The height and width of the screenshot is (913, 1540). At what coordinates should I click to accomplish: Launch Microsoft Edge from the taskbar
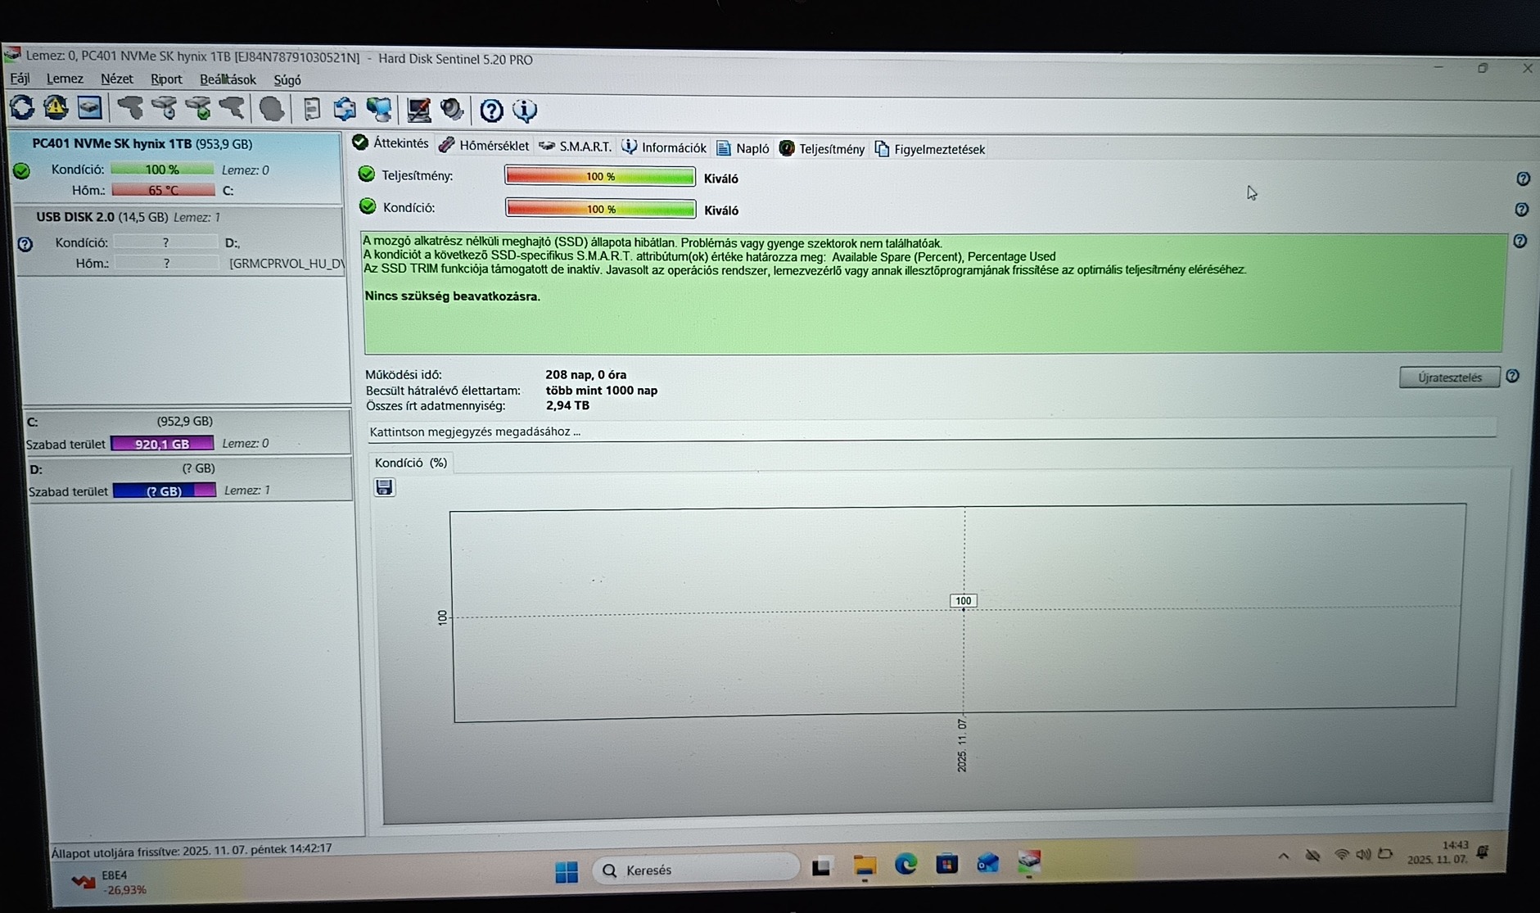(905, 864)
